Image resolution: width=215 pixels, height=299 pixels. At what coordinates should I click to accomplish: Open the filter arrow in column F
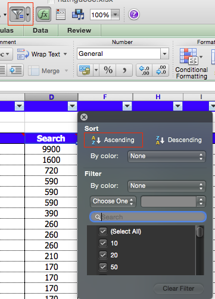click(x=127, y=106)
